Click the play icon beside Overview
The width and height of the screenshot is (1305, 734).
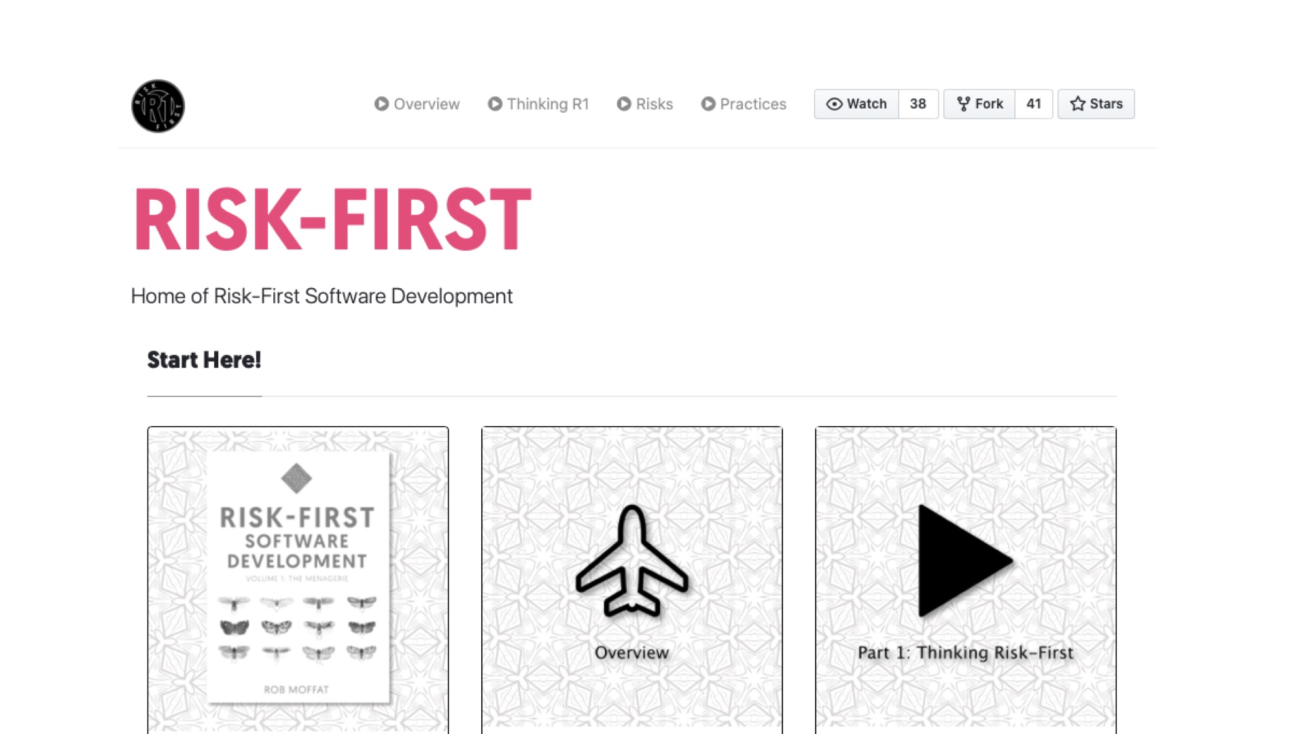[x=381, y=104]
